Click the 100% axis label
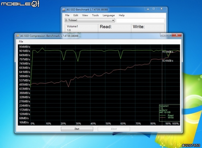This screenshot has height=148, width=202. coord(175,124)
